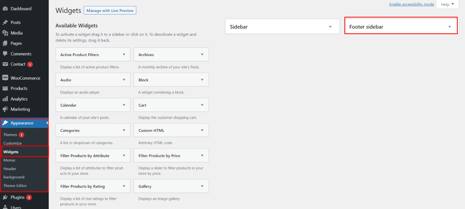This screenshot has width=465, height=209.
Task: Click the Contact envelope icon
Action: coord(5,64)
